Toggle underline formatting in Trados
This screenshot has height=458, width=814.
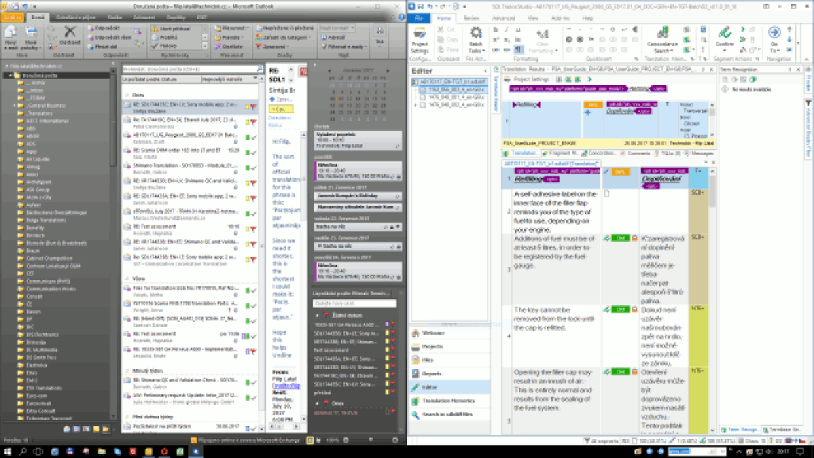[517, 30]
